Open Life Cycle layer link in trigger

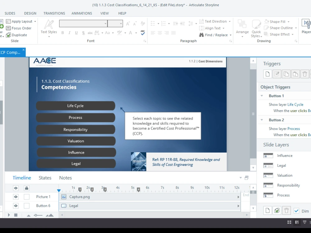click(295, 105)
